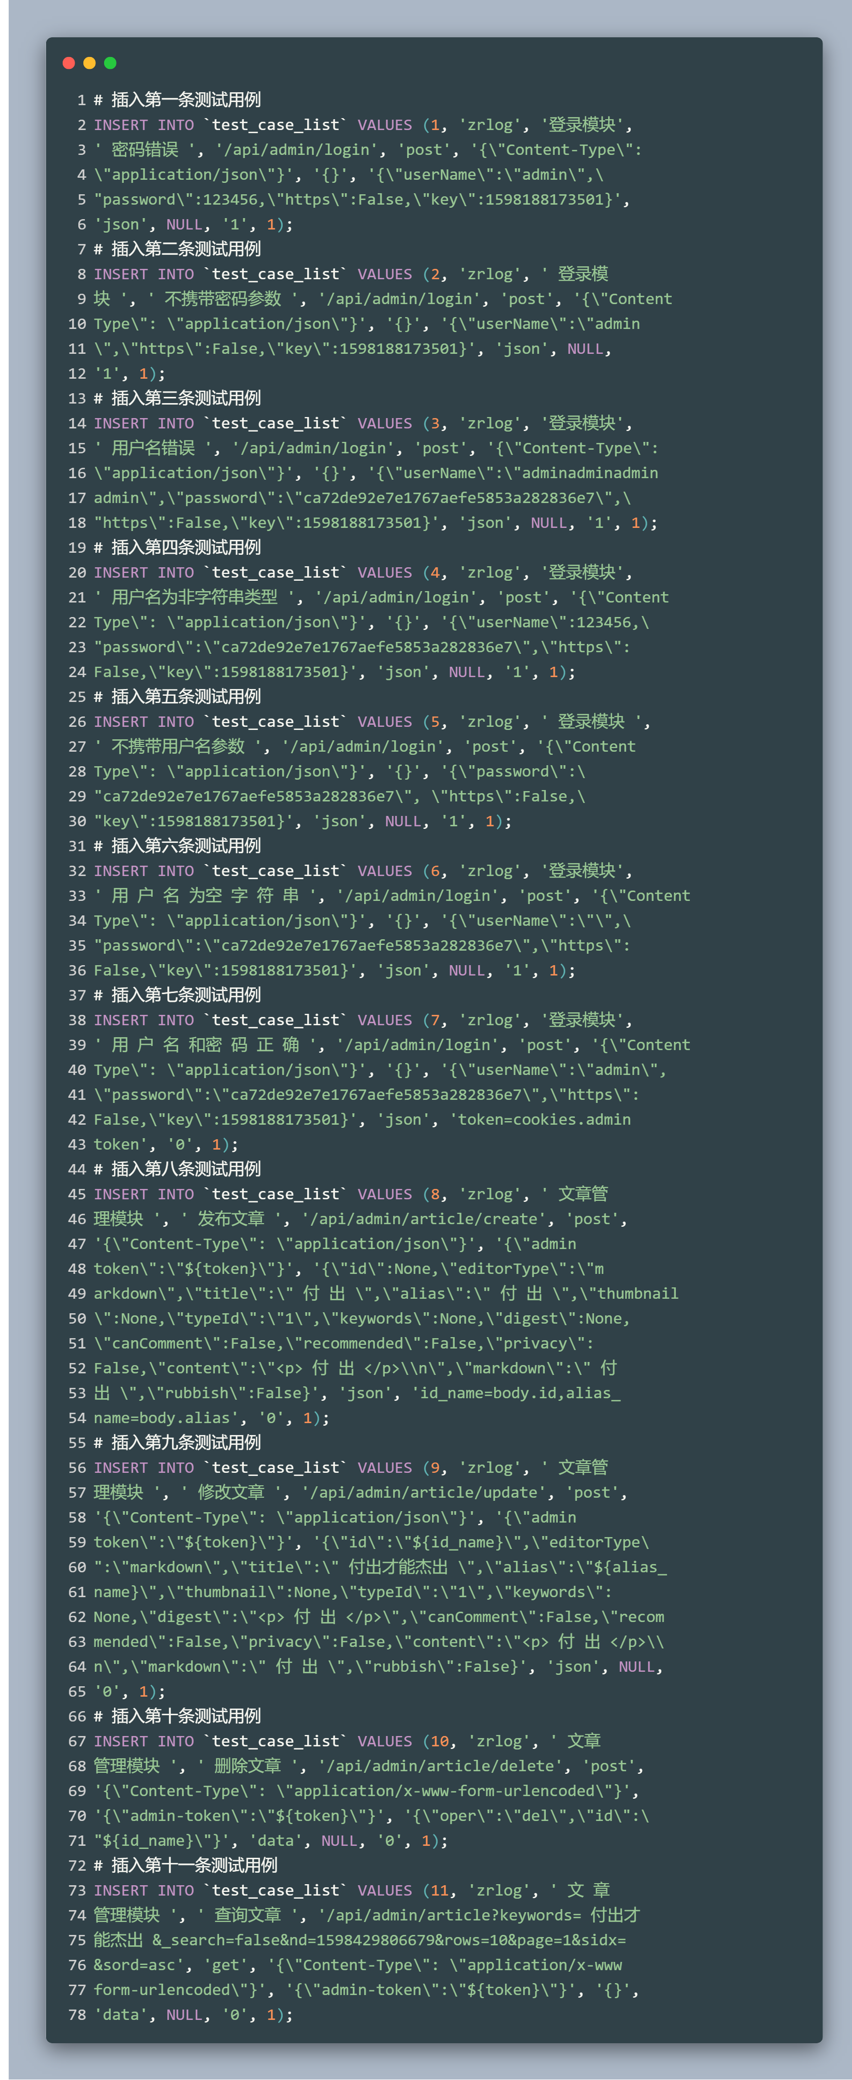Select the comment "# 插入第五条测试用例"
This screenshot has height=2080, width=852.
(178, 696)
